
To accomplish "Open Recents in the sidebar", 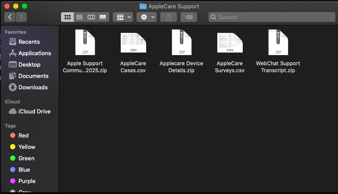I will (x=29, y=42).
